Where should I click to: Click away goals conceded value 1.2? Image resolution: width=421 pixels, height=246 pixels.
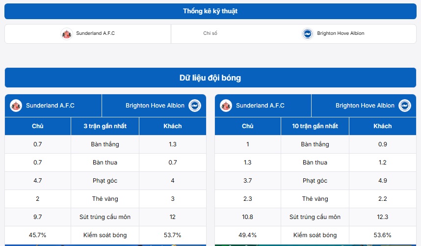point(383,163)
